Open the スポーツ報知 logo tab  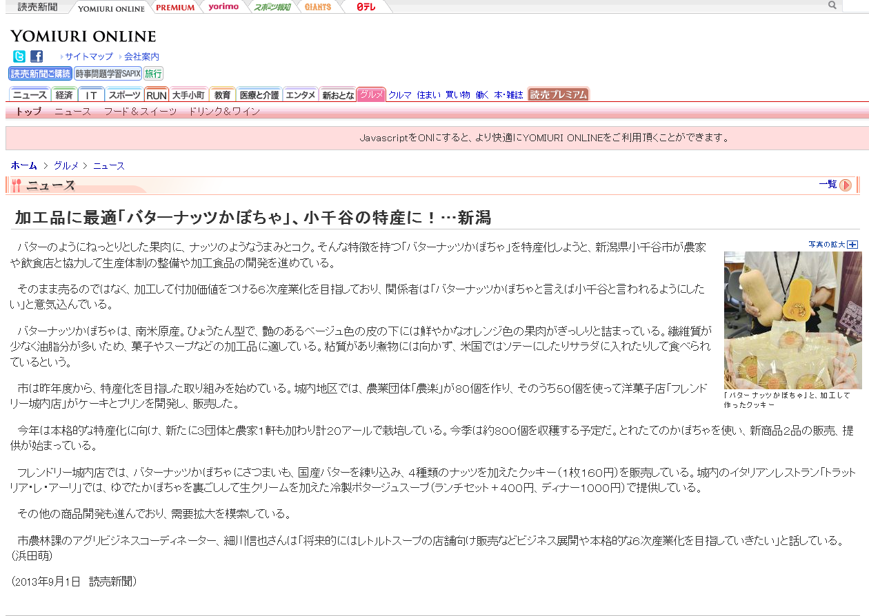point(272,7)
